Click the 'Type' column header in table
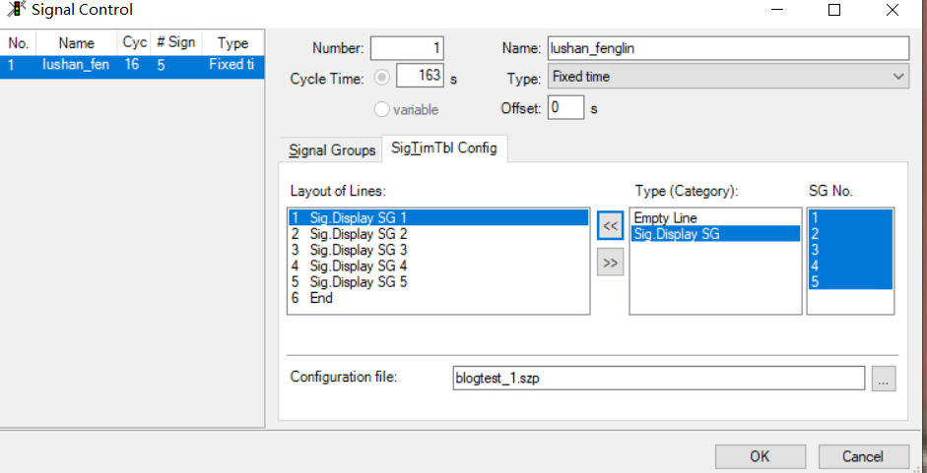The width and height of the screenshot is (927, 473). pos(232,43)
